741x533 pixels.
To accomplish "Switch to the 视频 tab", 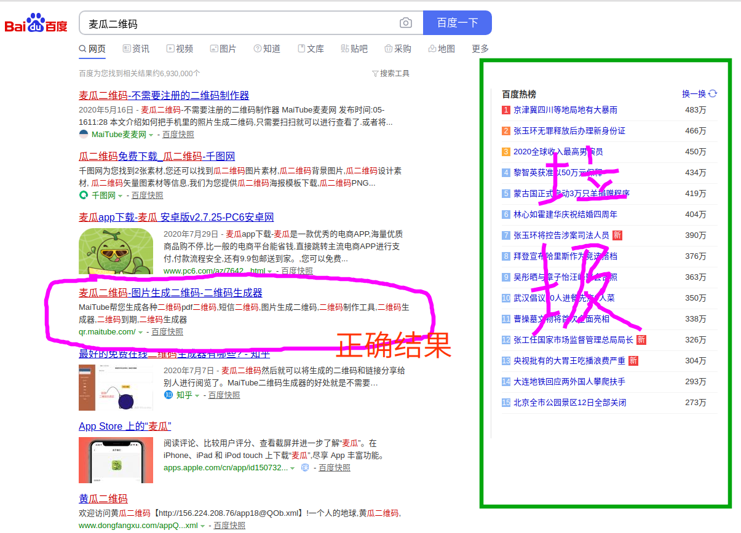I will 180,49.
